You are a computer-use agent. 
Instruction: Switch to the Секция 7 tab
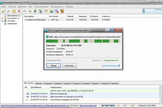point(96,83)
